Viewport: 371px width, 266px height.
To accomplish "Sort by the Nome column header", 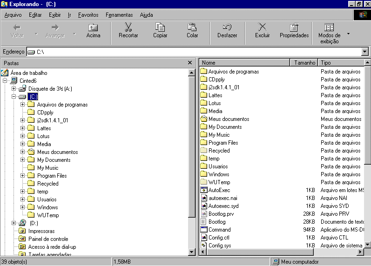I will tap(244, 63).
